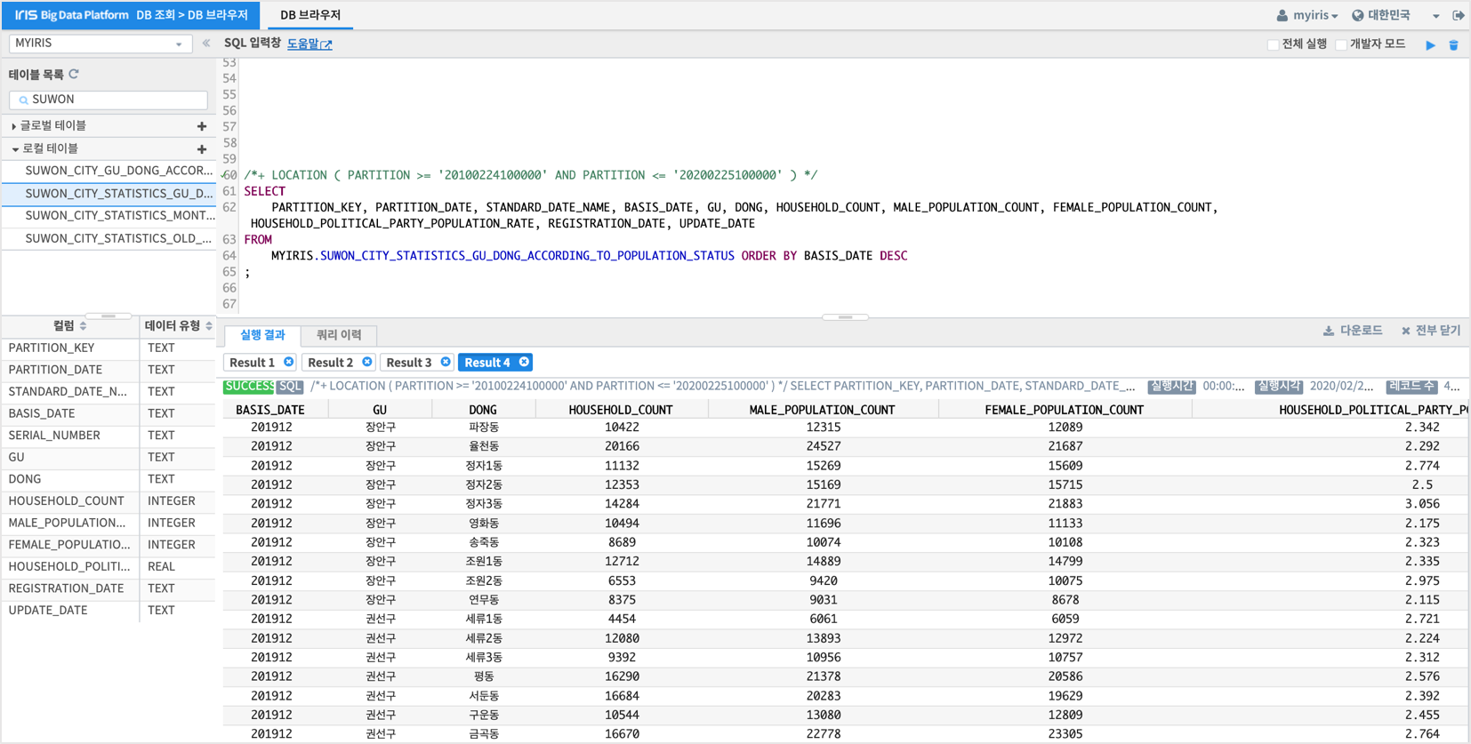The image size is (1471, 744).
Task: Click the divider handle above column list
Action: pos(109,316)
